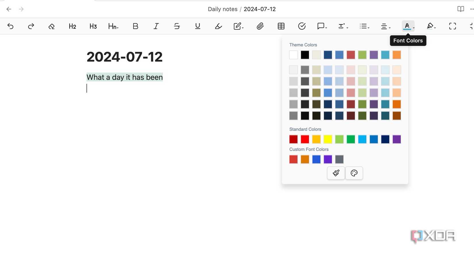Pick the black theme color swatch
The width and height of the screenshot is (474, 262).
(305, 55)
